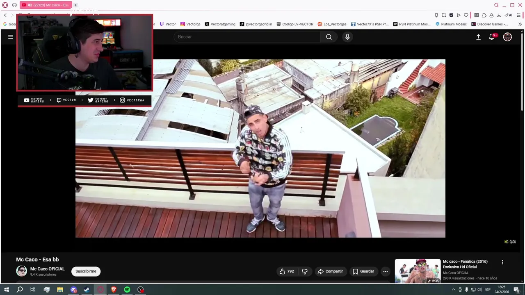Click the Mc Caco OFICIAL channel avatar
Screen dimensions: 525x295
click(21, 271)
